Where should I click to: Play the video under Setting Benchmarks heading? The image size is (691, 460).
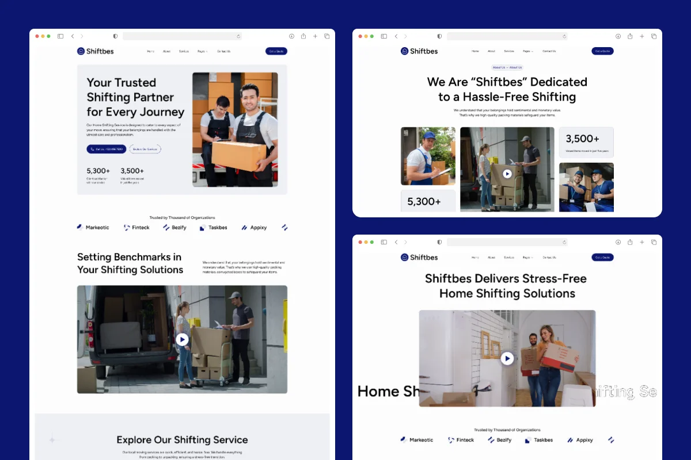pyautogui.click(x=182, y=339)
